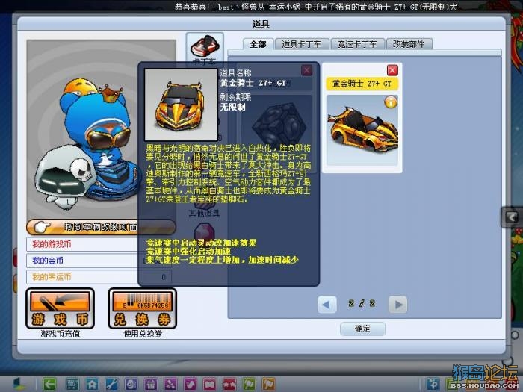The height and width of the screenshot is (392, 523).
Task: Open the blue help icon at the bottom right
Action: click(x=433, y=384)
